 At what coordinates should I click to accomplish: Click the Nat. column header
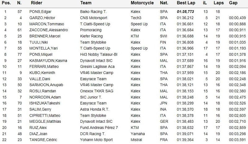[x=164, y=3]
